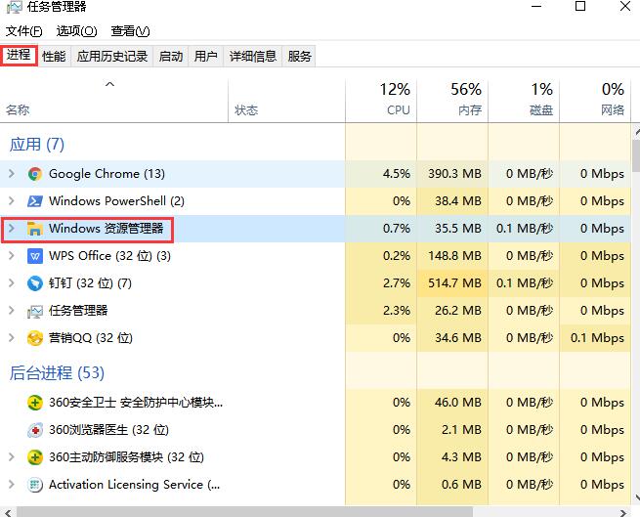Click the 360浏览器医生 icon
Viewport: 640px width, 517px height.
pos(35,430)
